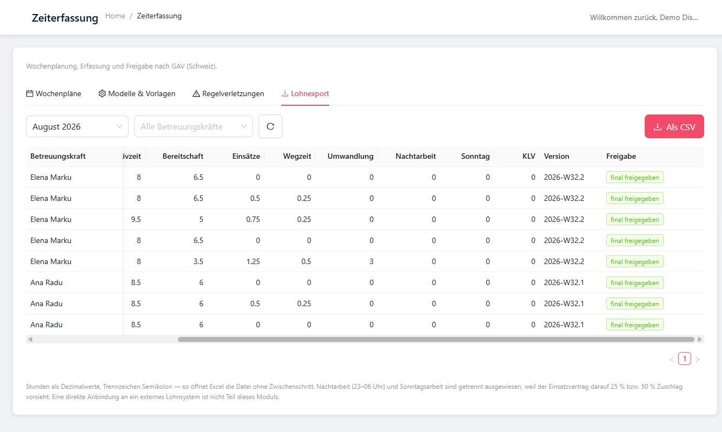Open the Regelverletzungen tab
The width and height of the screenshot is (722, 432).
point(228,93)
